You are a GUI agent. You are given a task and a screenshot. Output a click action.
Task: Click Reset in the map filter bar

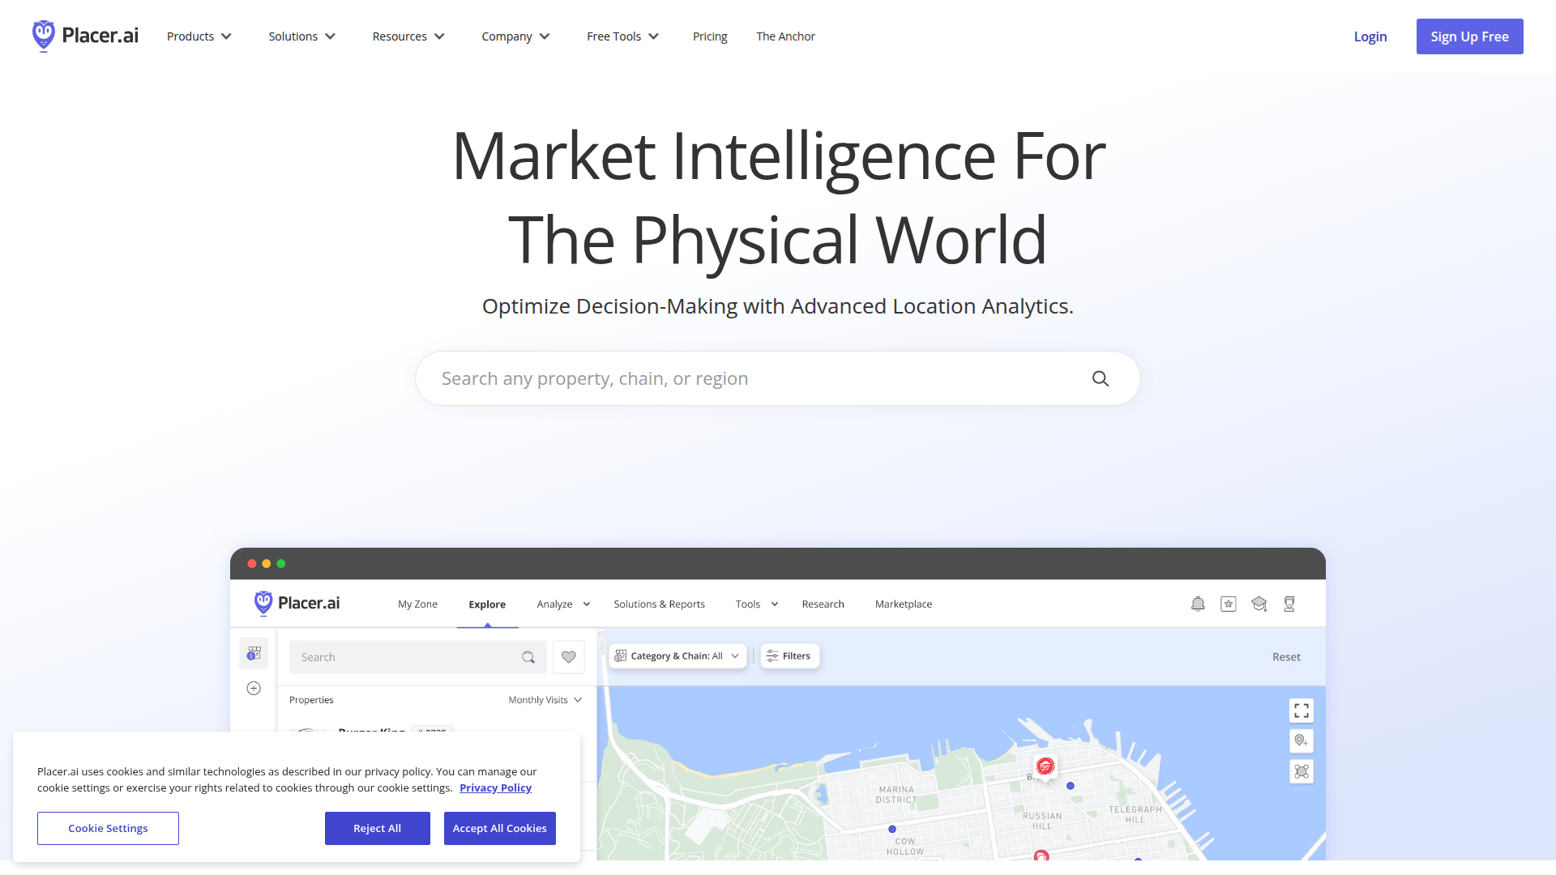tap(1286, 657)
